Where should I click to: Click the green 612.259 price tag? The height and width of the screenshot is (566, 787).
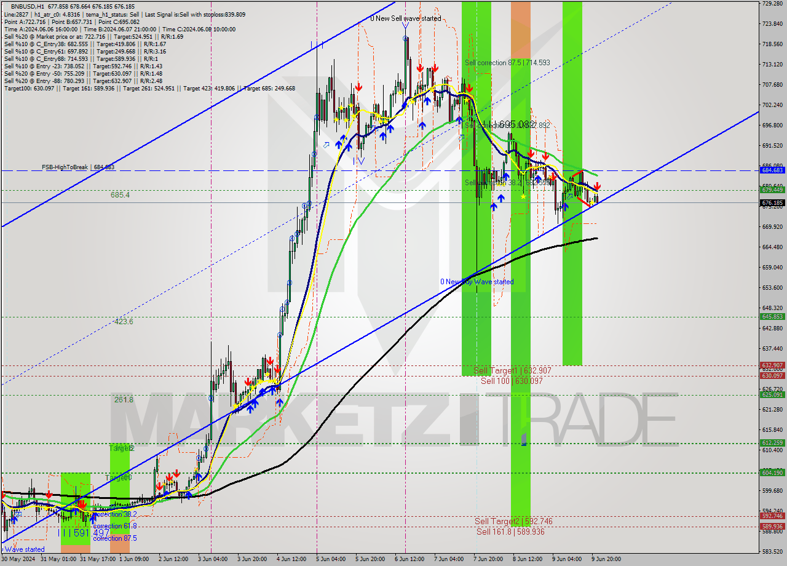click(x=772, y=443)
